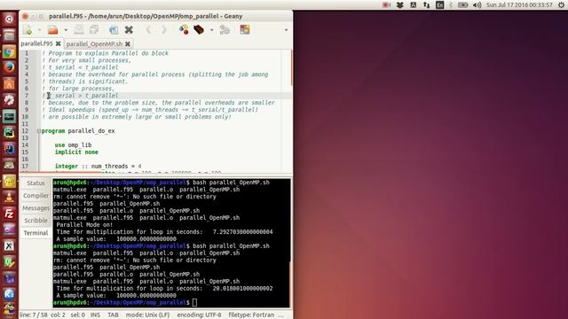The height and width of the screenshot is (319, 568).
Task: Click line 7 text 't_serial > t_parallel'
Action: click(83, 96)
